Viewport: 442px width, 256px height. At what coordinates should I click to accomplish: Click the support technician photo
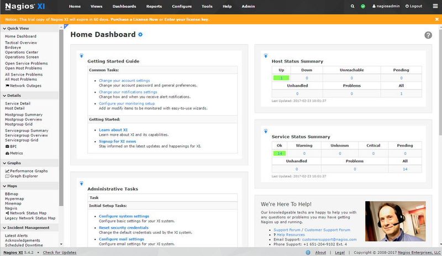(395, 221)
